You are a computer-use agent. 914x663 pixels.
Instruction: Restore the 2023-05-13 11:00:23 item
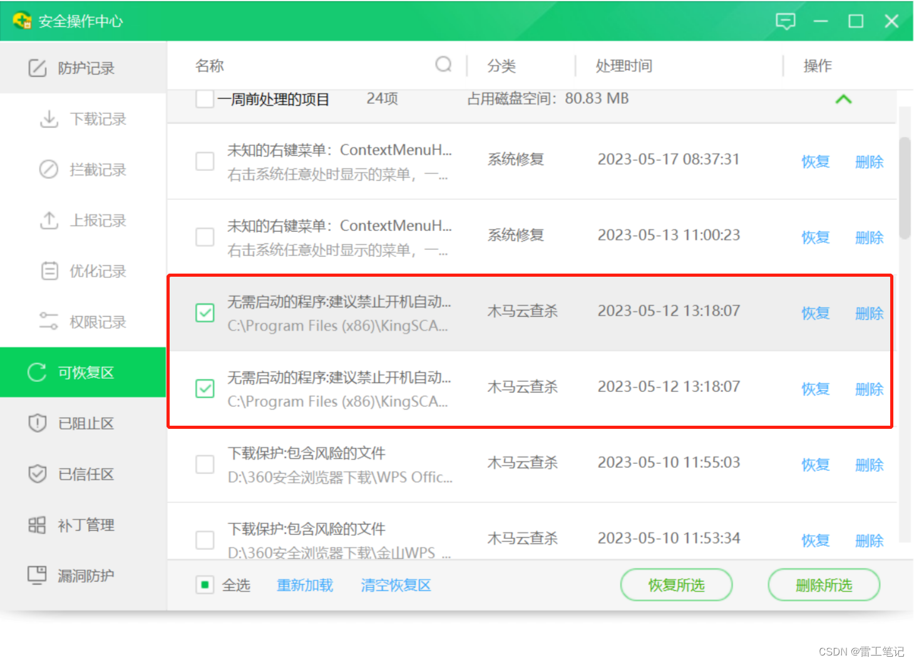(816, 237)
